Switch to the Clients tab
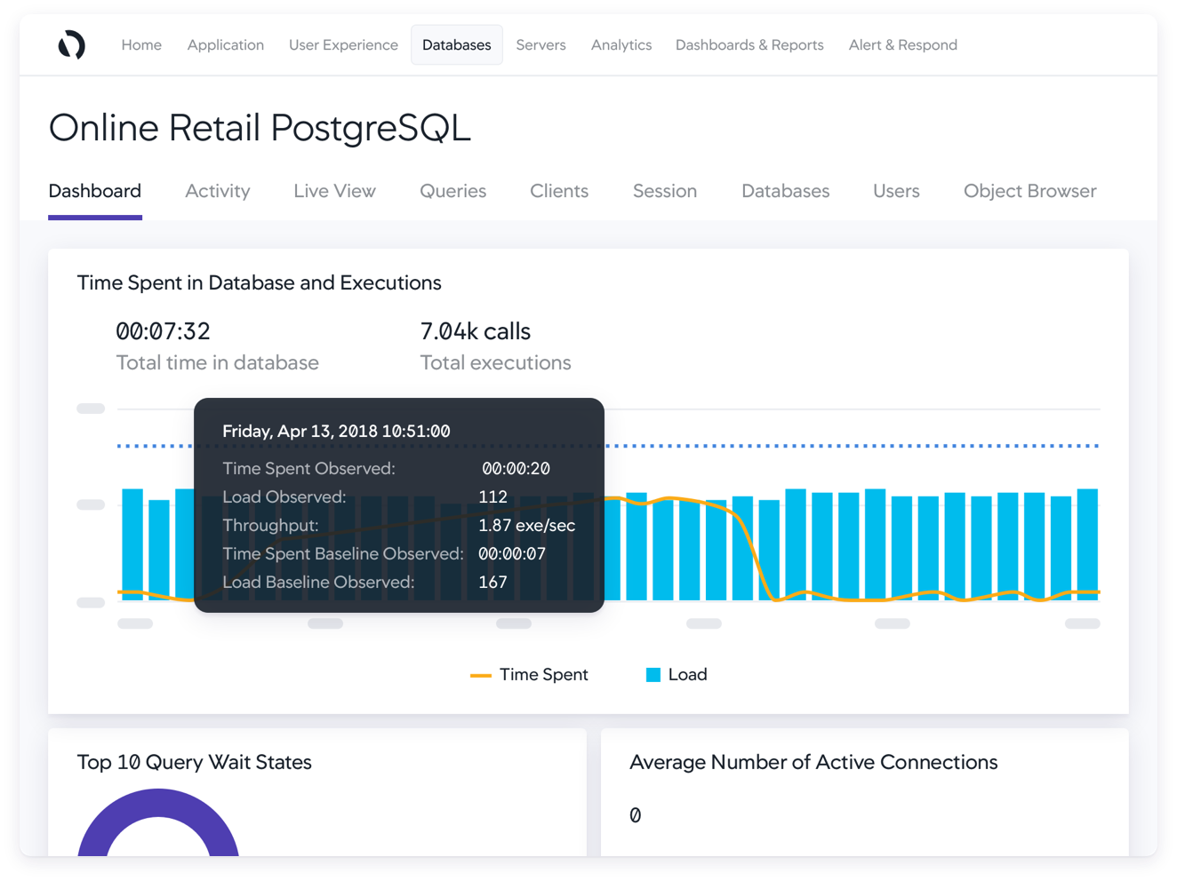Screen dimensions: 1177x881 point(559,191)
